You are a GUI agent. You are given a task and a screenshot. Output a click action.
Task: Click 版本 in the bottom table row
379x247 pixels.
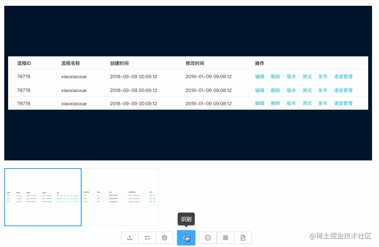pyautogui.click(x=291, y=103)
